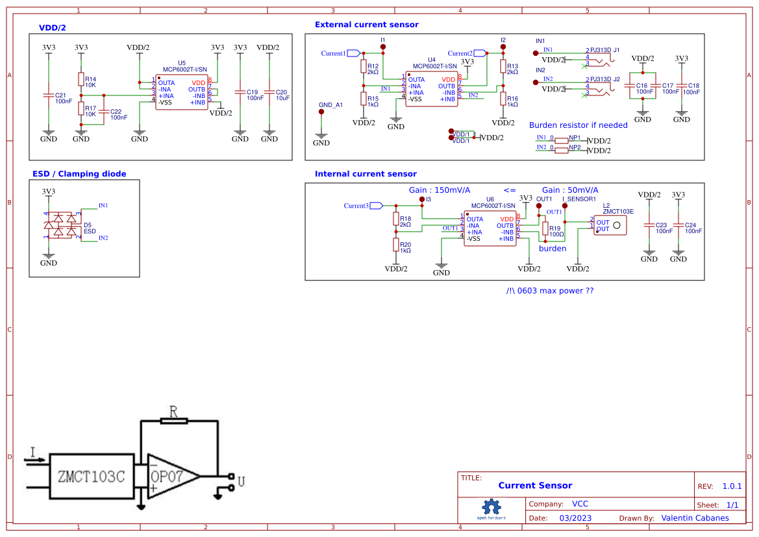
Task: Click the REV field showing 1.0.1
Action: pos(732,485)
